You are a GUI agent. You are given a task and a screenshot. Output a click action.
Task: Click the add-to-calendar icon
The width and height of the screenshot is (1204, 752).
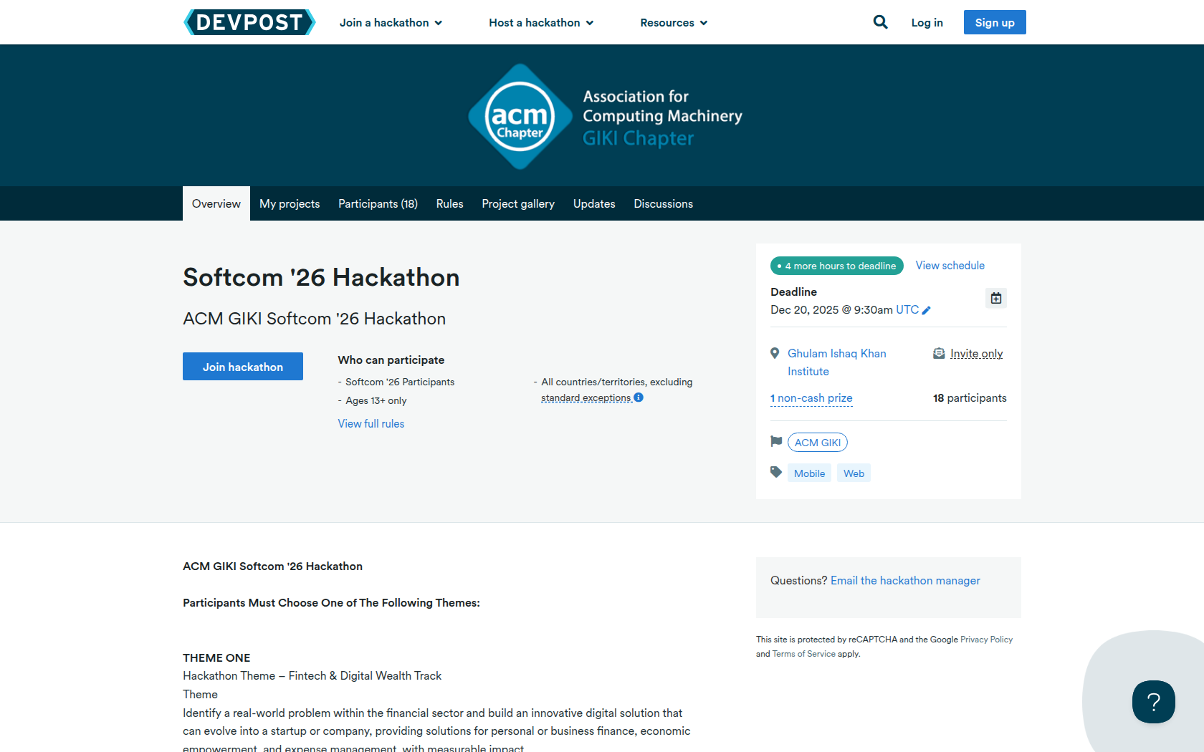pos(995,298)
